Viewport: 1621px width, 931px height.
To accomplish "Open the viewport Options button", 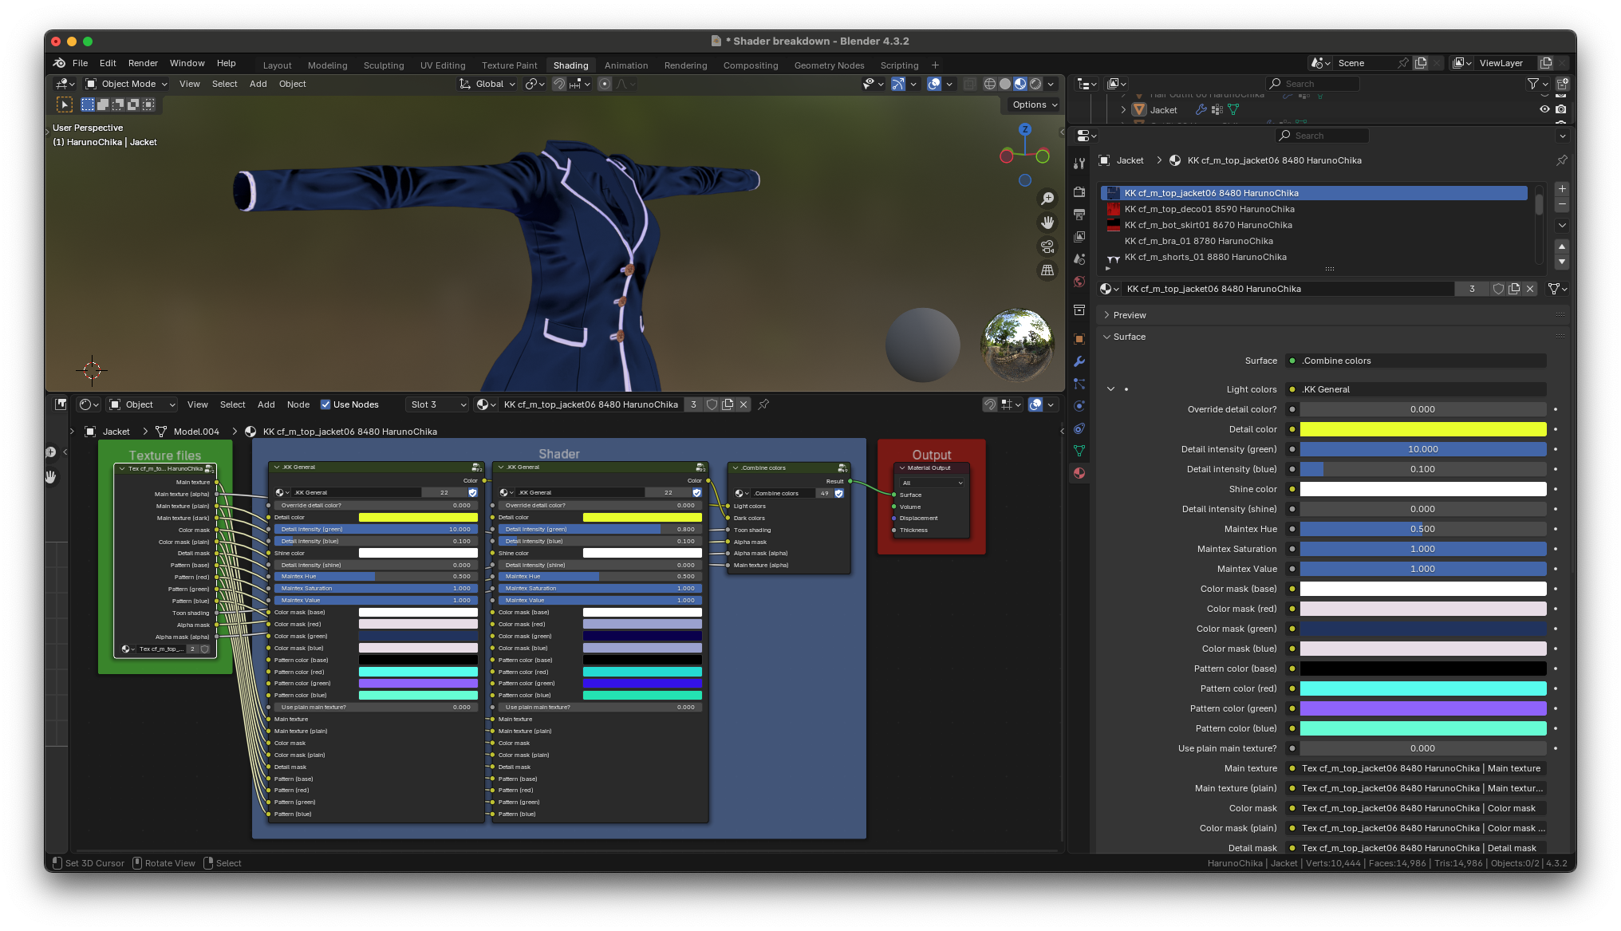I will pos(1035,105).
